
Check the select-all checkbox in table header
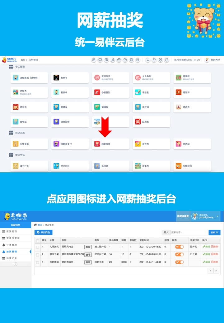pyautogui.click(x=38, y=240)
